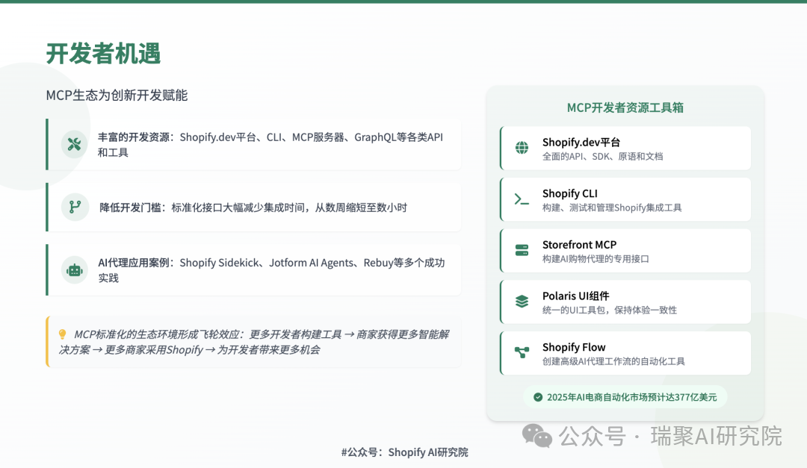Click the 构建AI购物代理的专用接口 description

(x=596, y=259)
